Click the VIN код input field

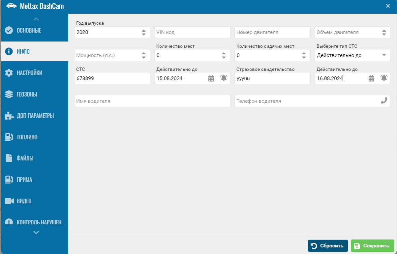coord(192,32)
